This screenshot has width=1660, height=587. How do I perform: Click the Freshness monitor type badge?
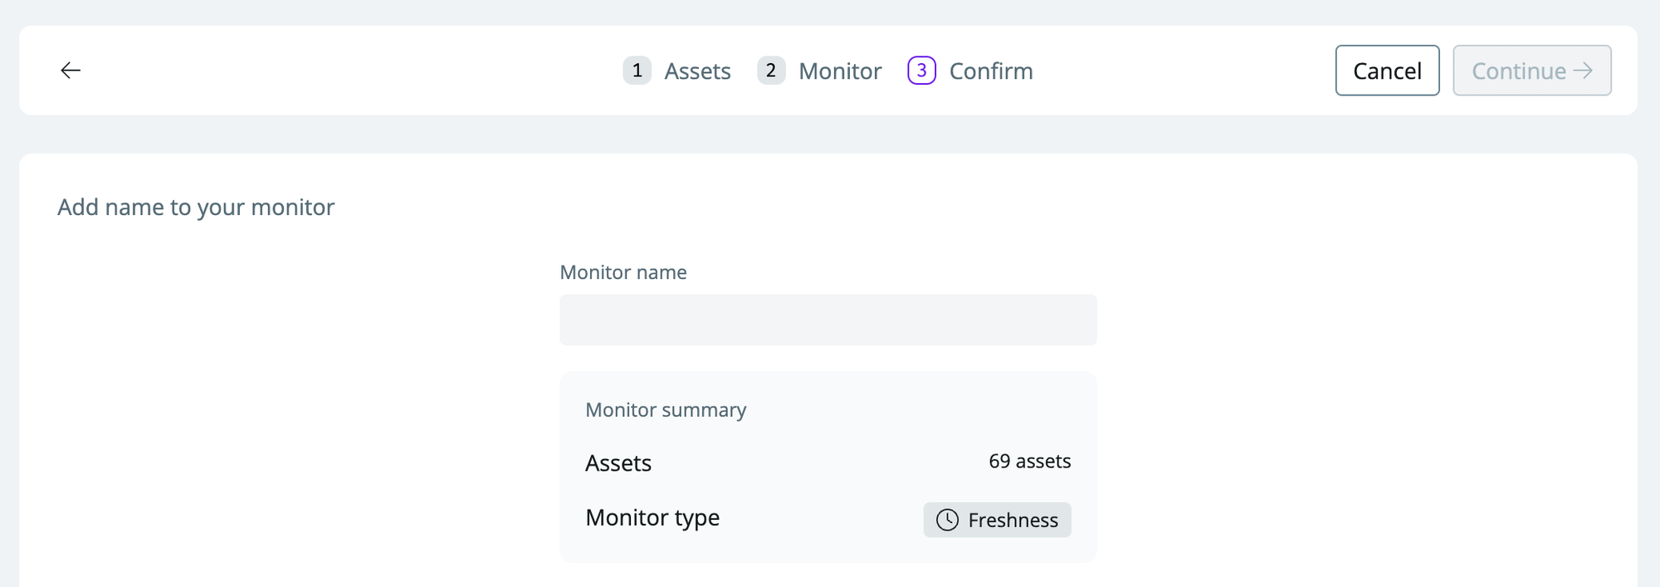[x=997, y=520]
